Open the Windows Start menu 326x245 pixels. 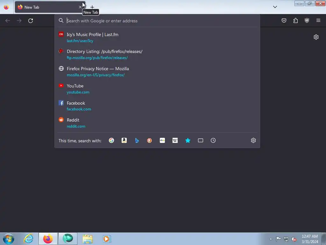coord(9,239)
